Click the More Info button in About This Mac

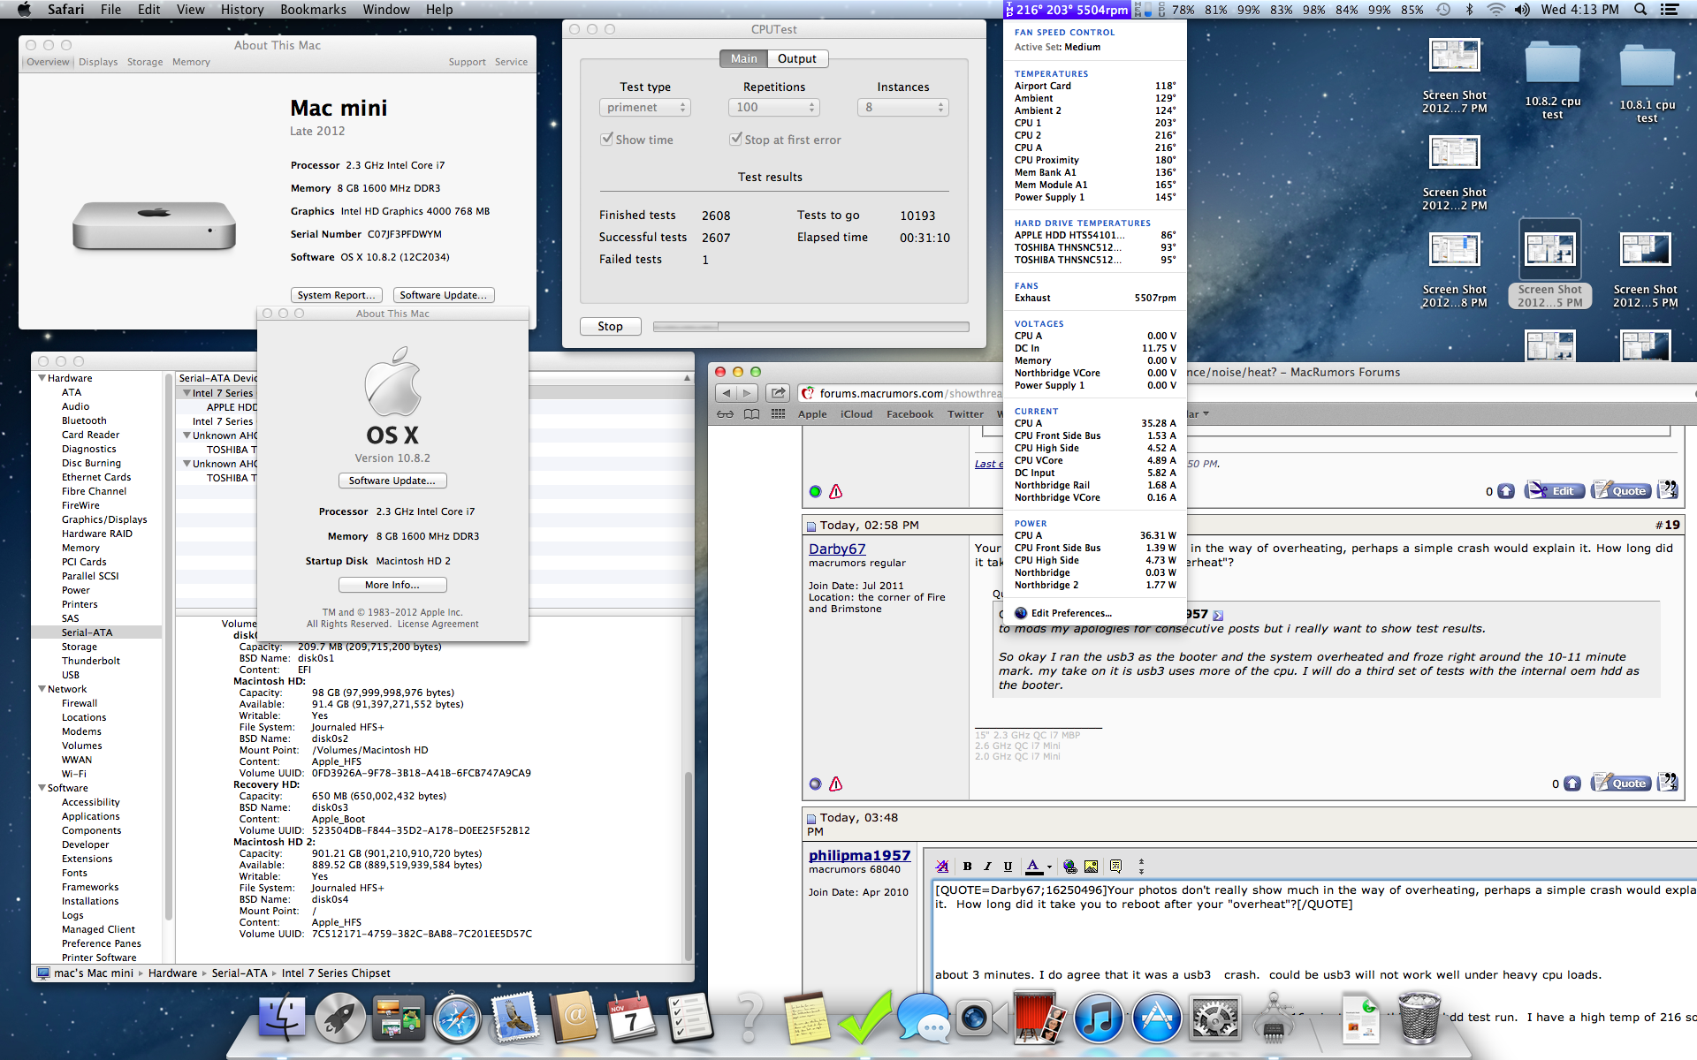(392, 585)
